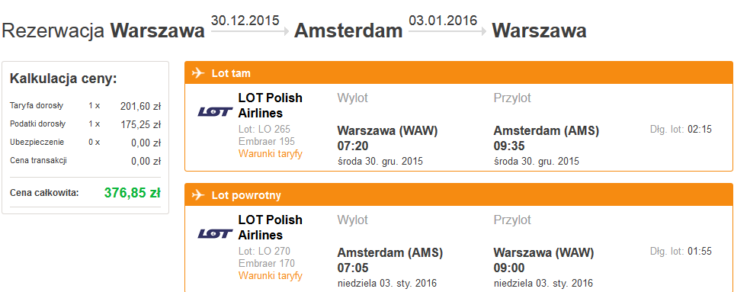Click Amsterdam in the reservation title

(x=348, y=31)
